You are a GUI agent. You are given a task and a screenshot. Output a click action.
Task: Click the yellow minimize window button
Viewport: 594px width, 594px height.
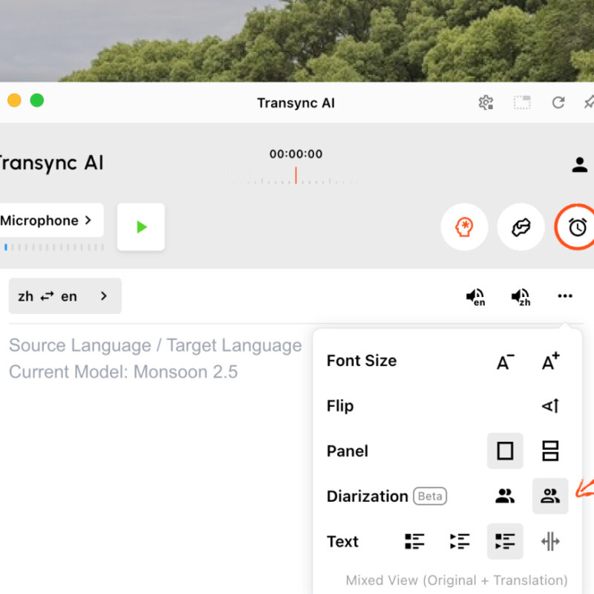tap(14, 100)
